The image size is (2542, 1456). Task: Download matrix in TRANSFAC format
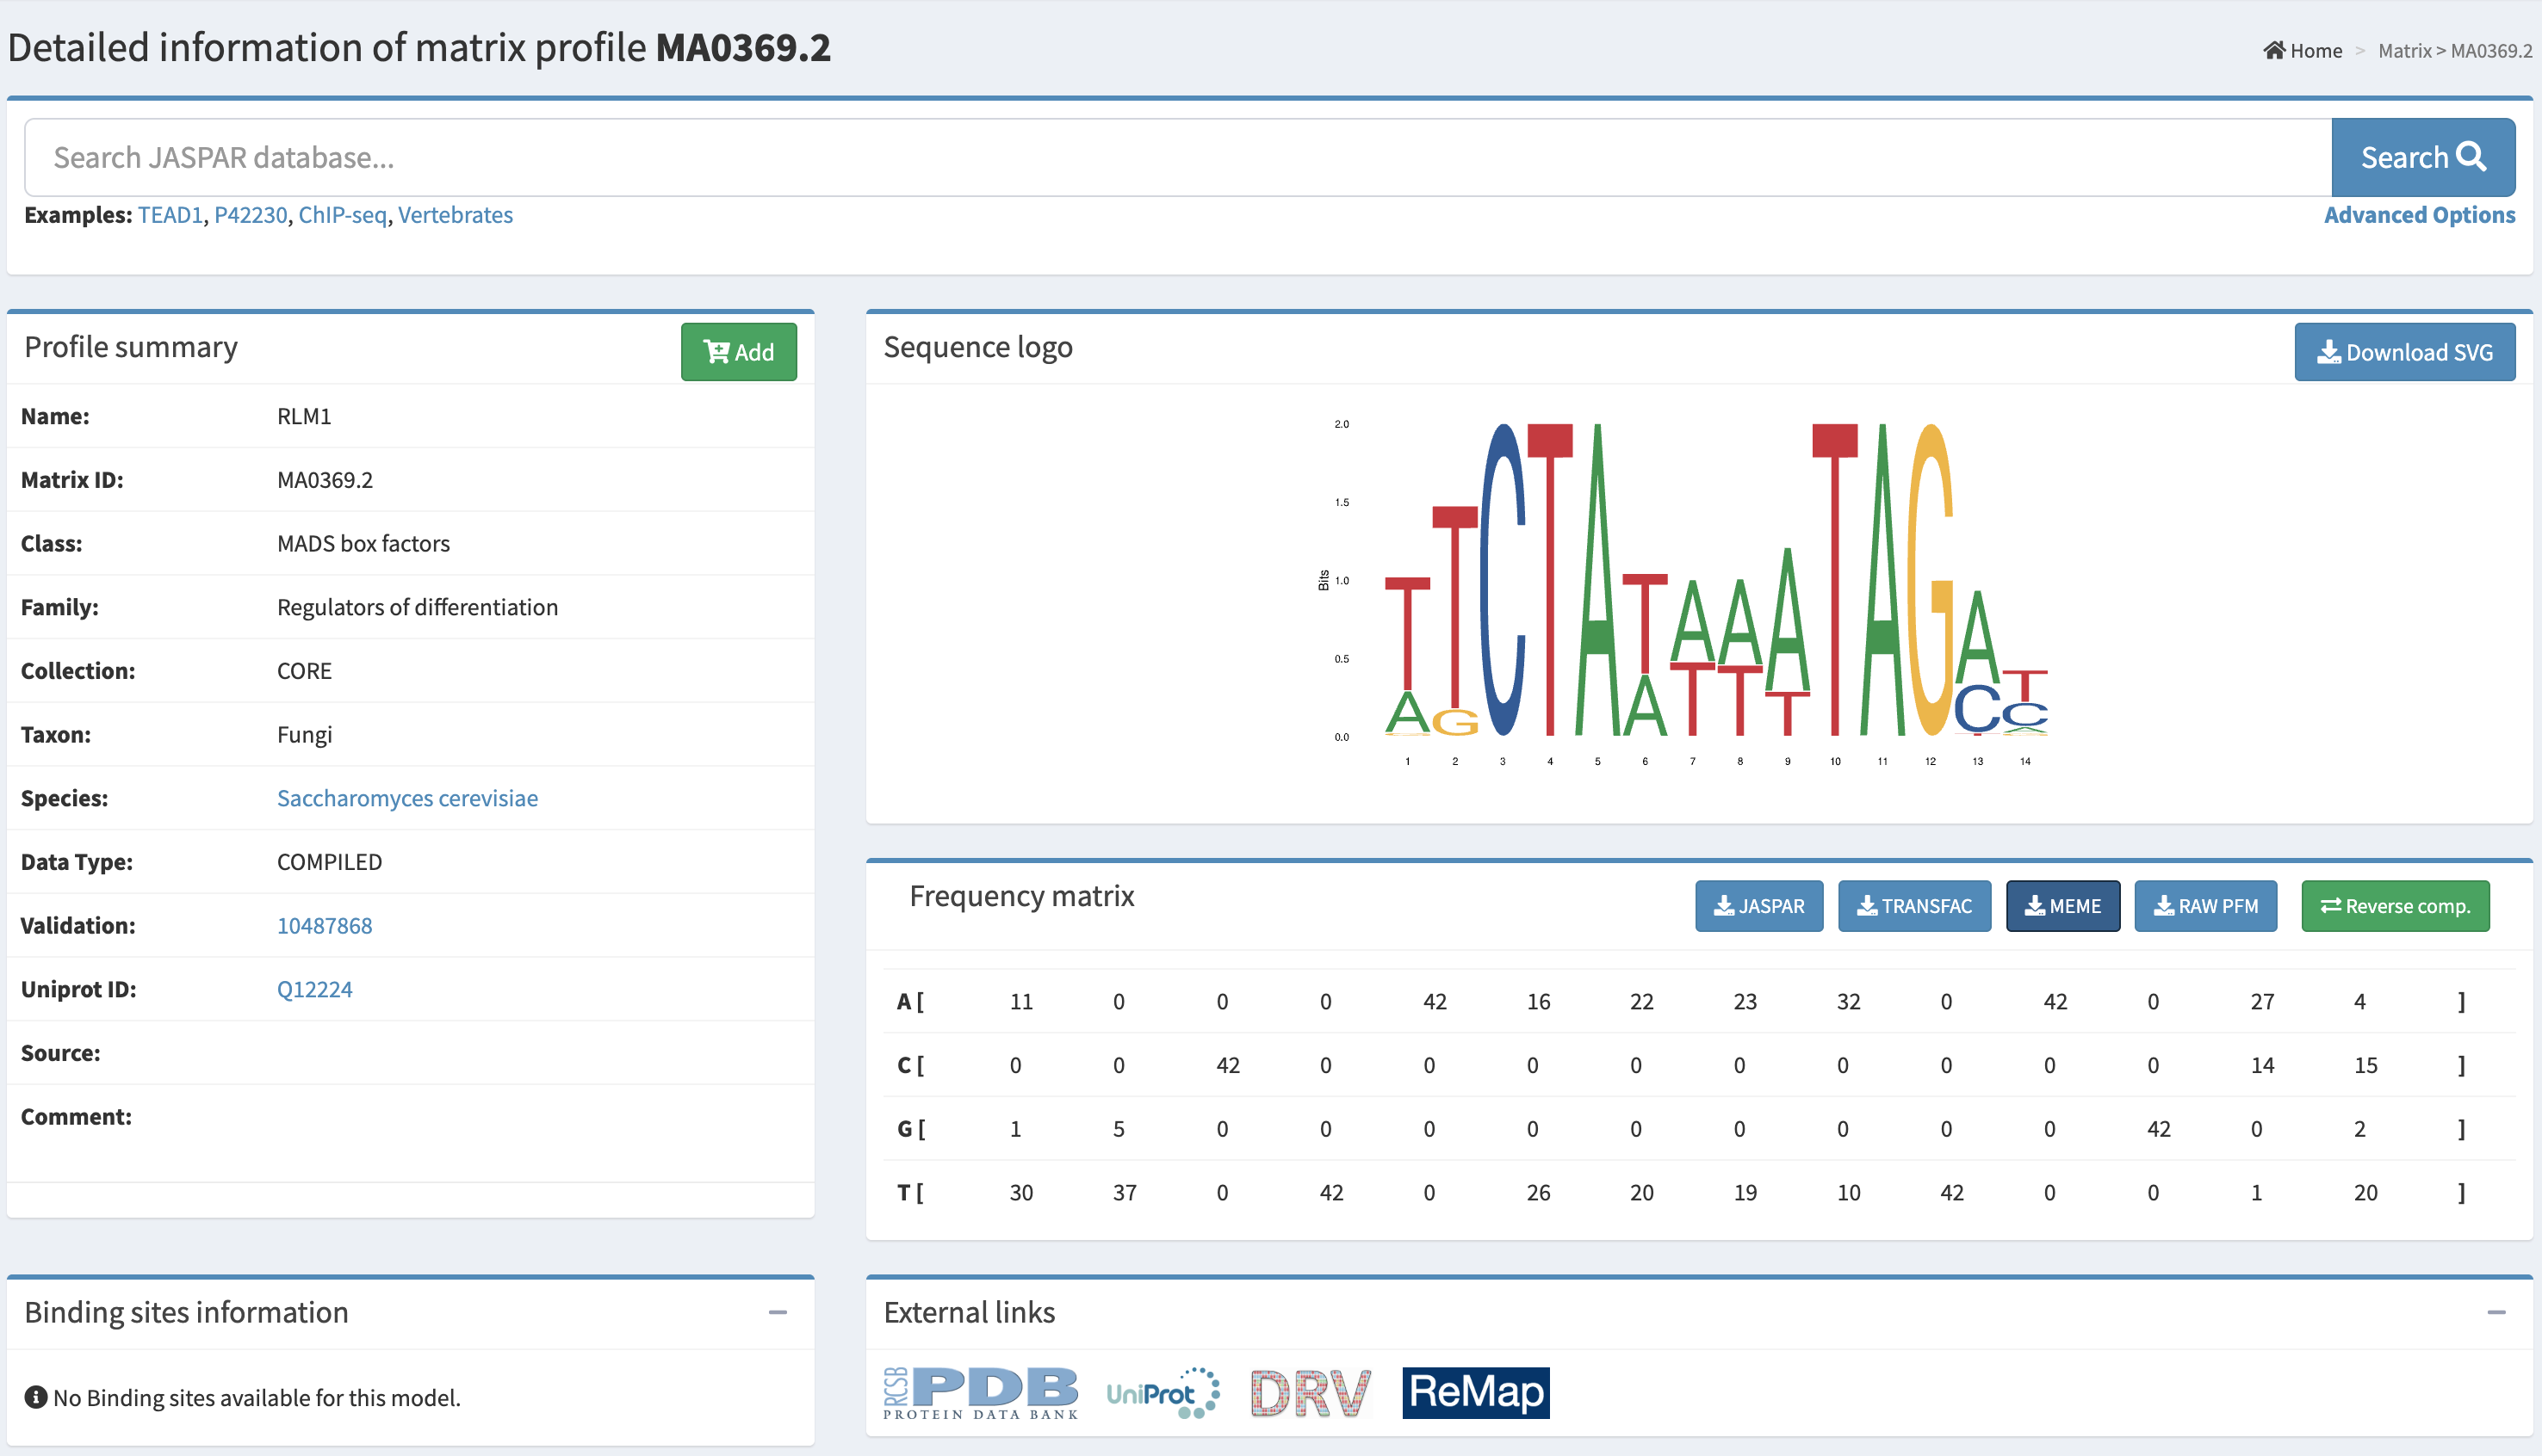pyautogui.click(x=1913, y=906)
